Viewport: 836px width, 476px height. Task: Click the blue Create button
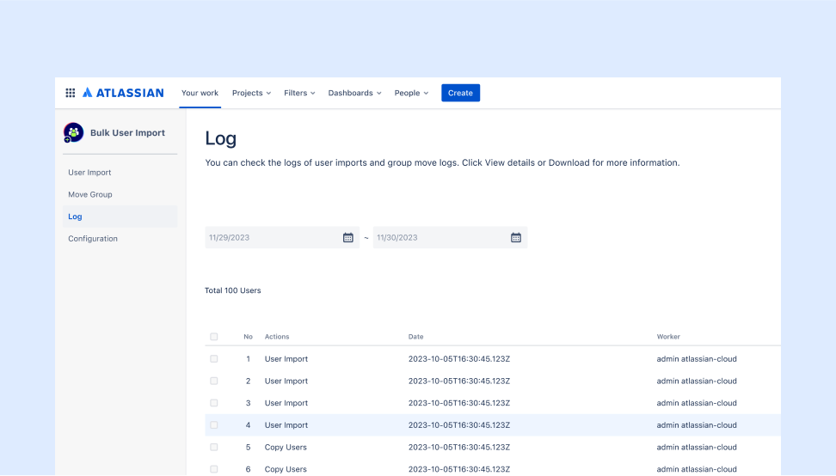pyautogui.click(x=461, y=93)
